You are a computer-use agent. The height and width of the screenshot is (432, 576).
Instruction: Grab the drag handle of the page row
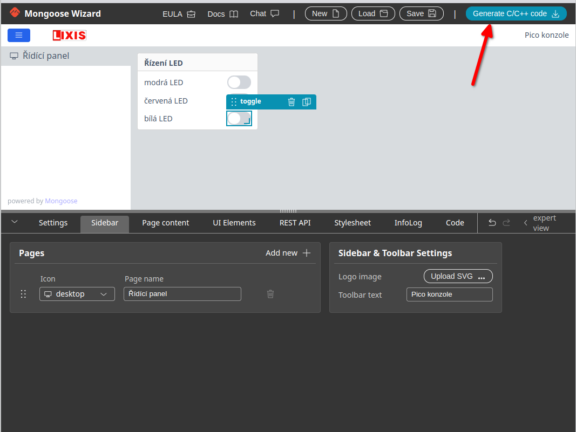[x=23, y=294]
